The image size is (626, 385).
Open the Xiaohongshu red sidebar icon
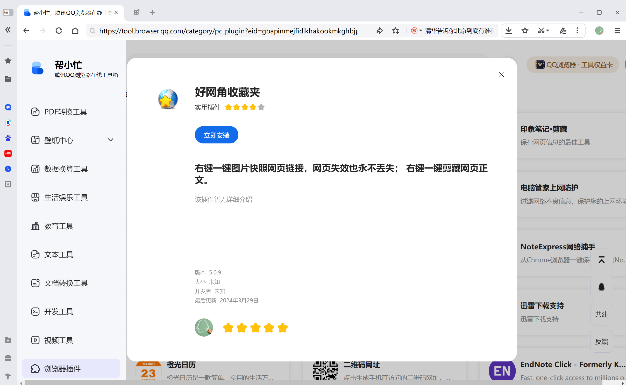point(8,153)
